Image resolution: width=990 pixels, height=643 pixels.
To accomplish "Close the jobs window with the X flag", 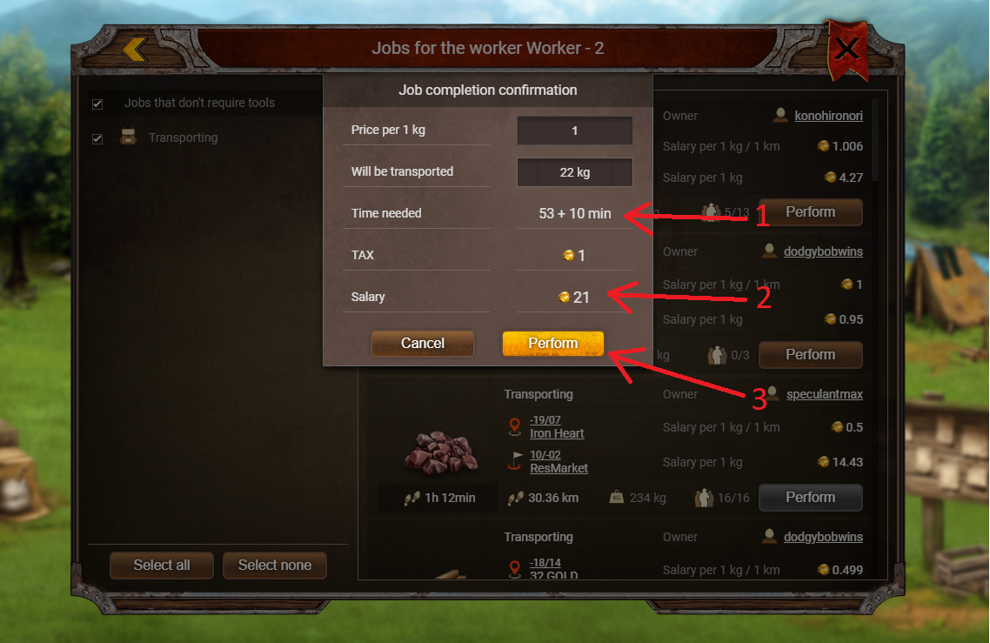I will point(846,49).
